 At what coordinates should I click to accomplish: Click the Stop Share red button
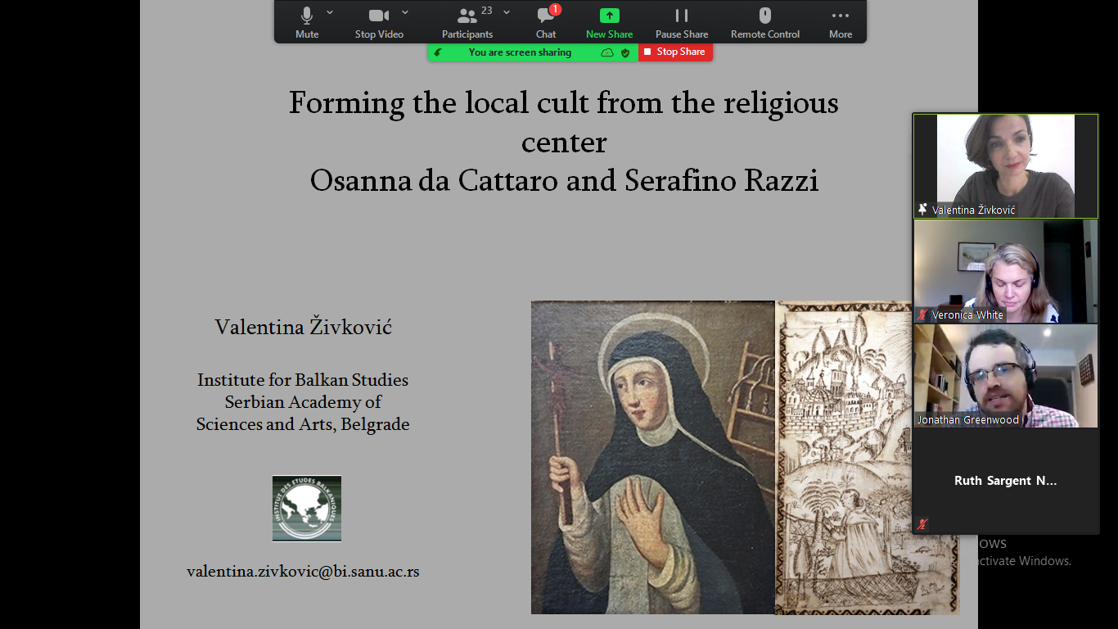tap(675, 52)
